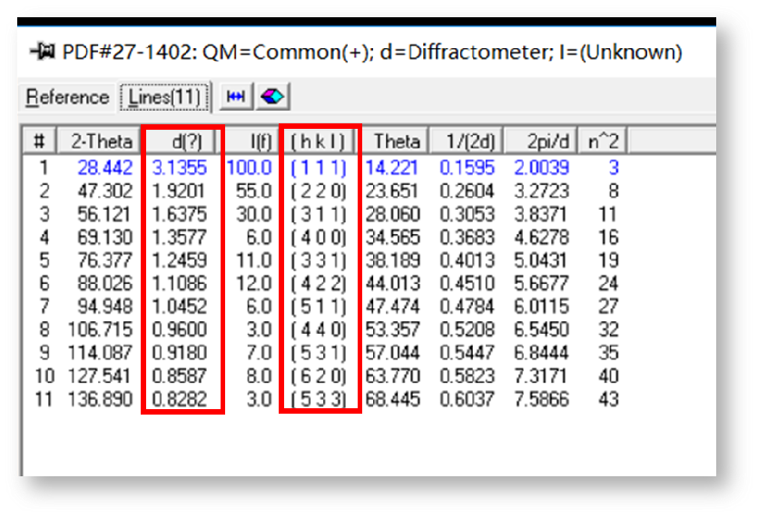The width and height of the screenshot is (758, 518).
Task: Select d-spacing value 3.1355
Action: [x=180, y=168]
